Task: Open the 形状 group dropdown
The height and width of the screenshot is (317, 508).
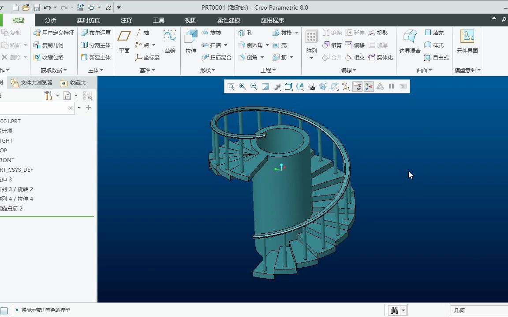Action: point(208,70)
